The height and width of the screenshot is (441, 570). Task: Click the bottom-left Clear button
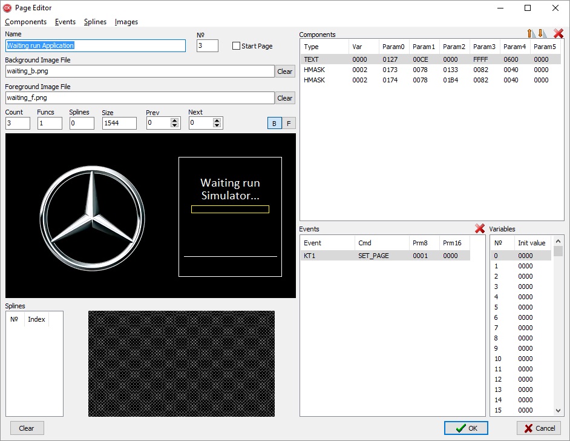click(27, 428)
